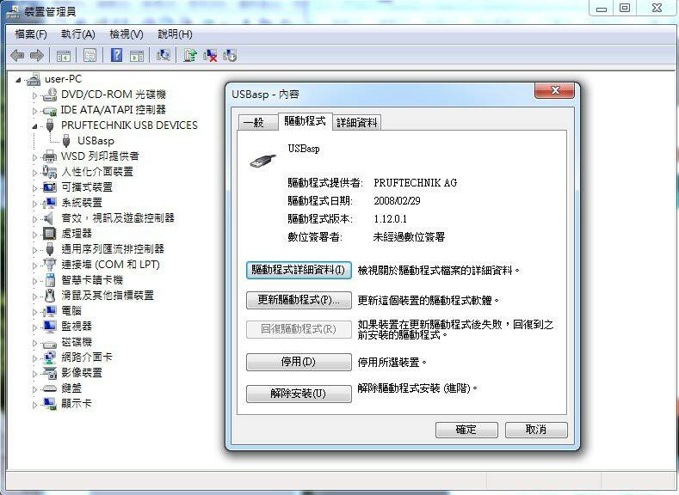The width and height of the screenshot is (679, 495).
Task: Click the Back arrow toolbar icon
Action: pos(16,56)
